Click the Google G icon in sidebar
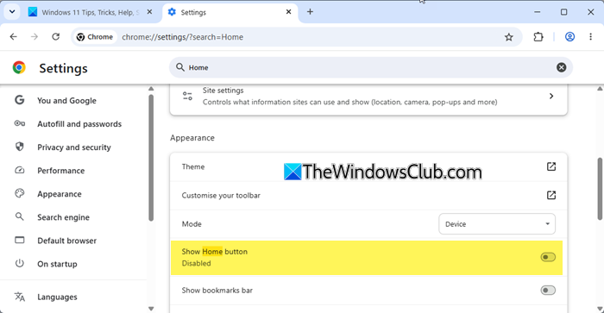Image resolution: width=604 pixels, height=313 pixels. [19, 100]
